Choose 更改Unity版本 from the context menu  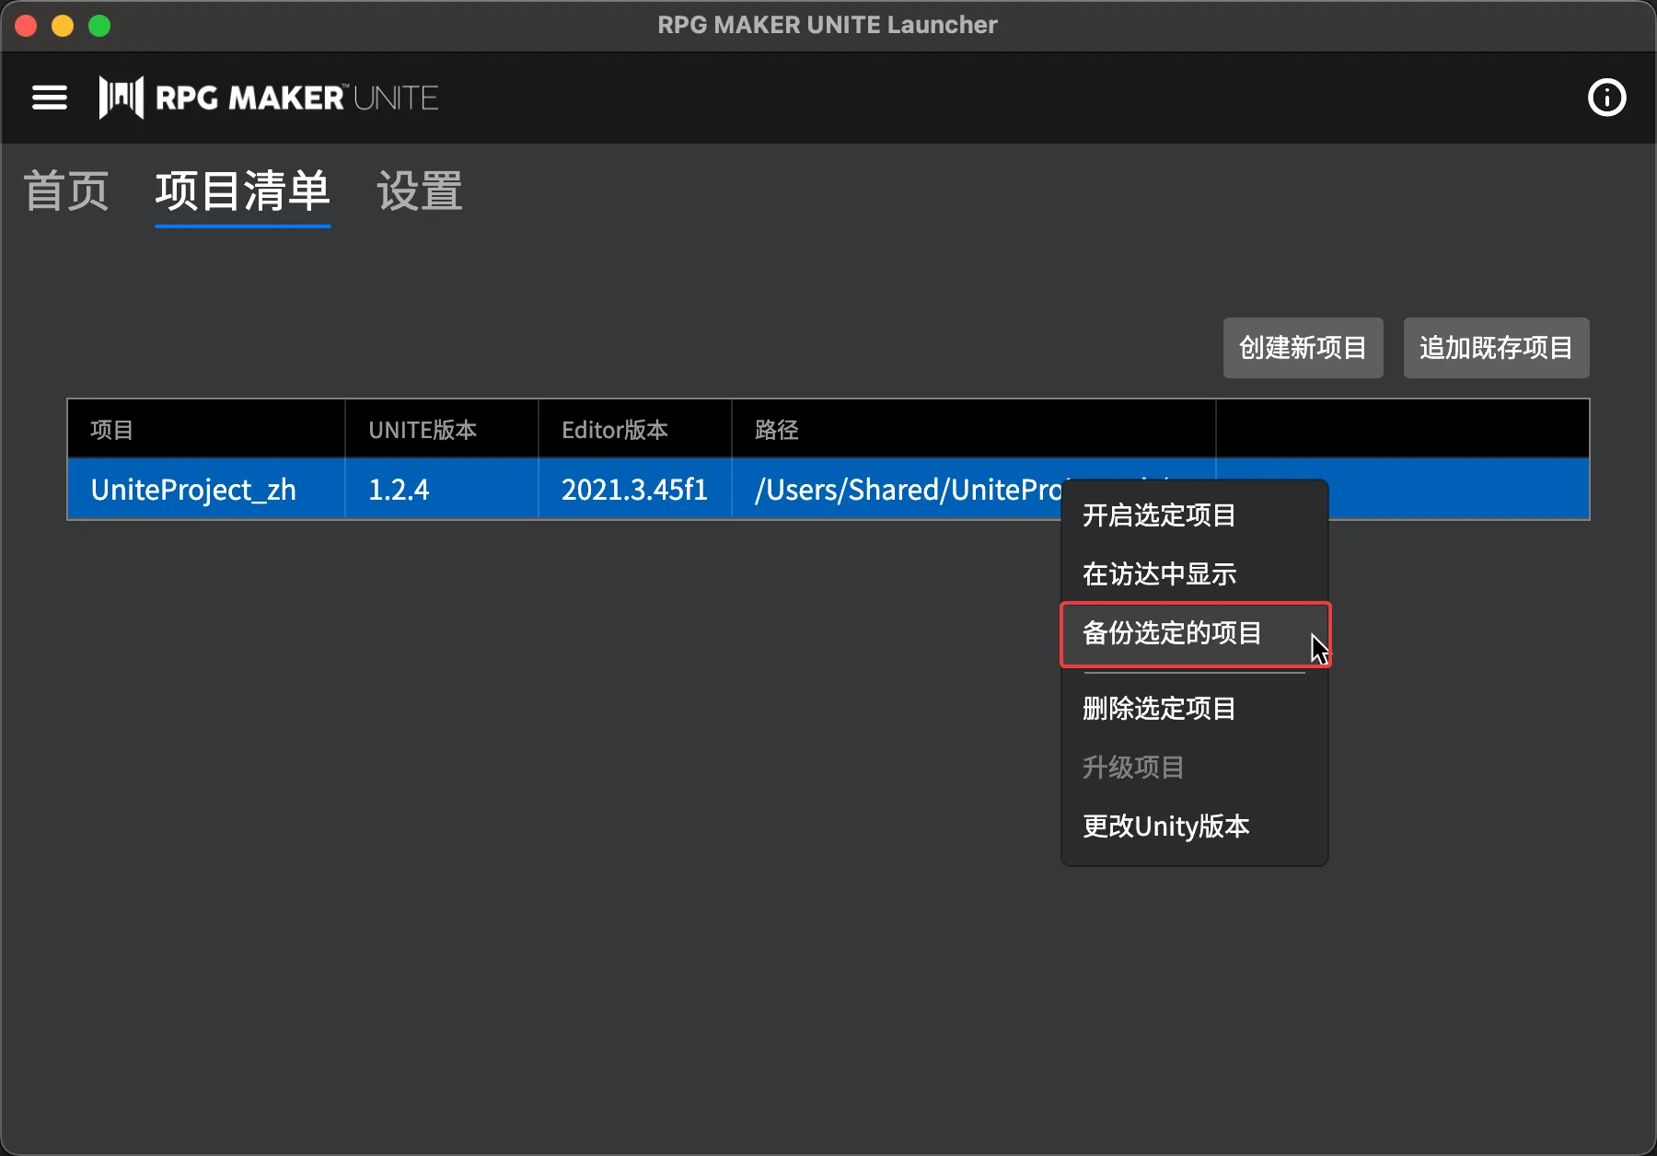tap(1195, 827)
